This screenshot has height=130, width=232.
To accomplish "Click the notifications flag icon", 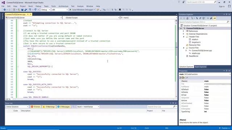I will pyautogui.click(x=179, y=2).
